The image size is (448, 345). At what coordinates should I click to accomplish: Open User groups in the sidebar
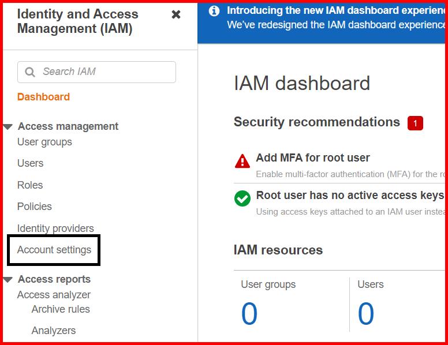[44, 142]
